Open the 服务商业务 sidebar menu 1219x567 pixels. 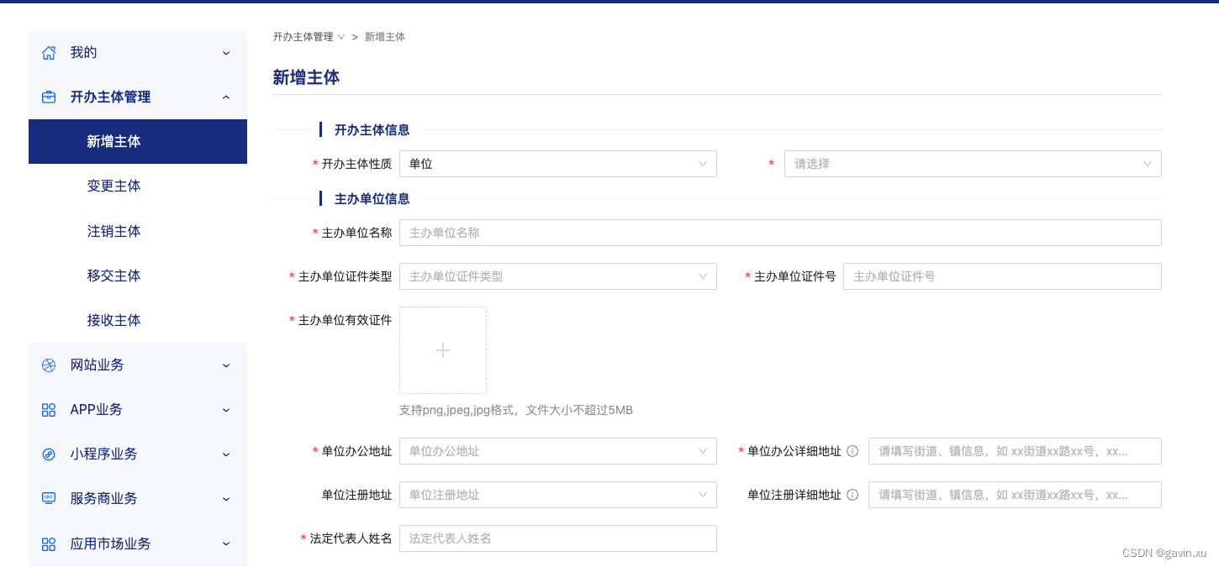coord(138,499)
